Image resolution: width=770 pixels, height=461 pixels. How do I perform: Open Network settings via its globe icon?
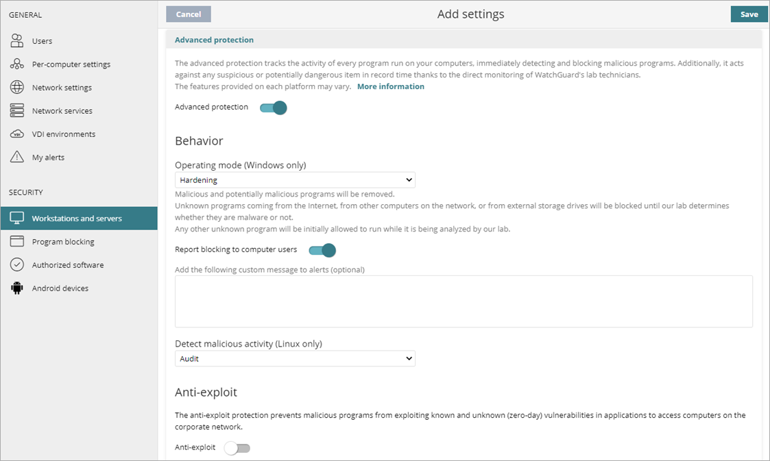click(x=16, y=87)
